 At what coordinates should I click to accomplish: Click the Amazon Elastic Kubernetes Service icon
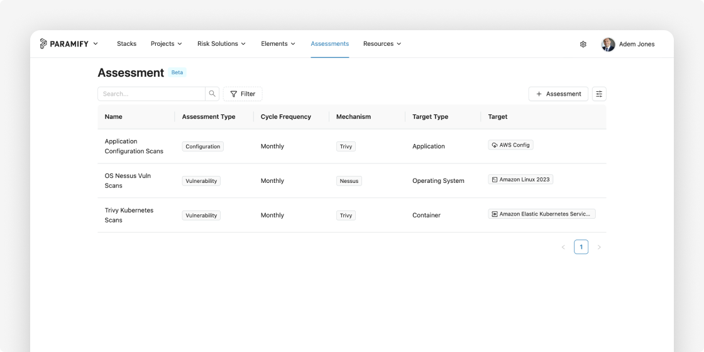coord(494,214)
